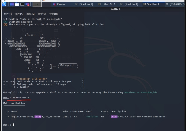
Task: Click disclosure date 2011-07-03
Action: click(x=70, y=117)
